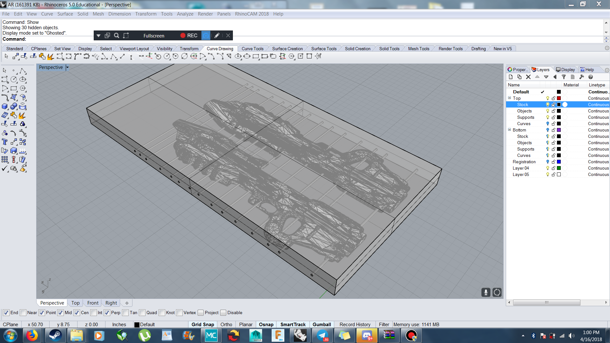Click the layer tools hammer icon
610x343 pixels.
click(x=581, y=77)
